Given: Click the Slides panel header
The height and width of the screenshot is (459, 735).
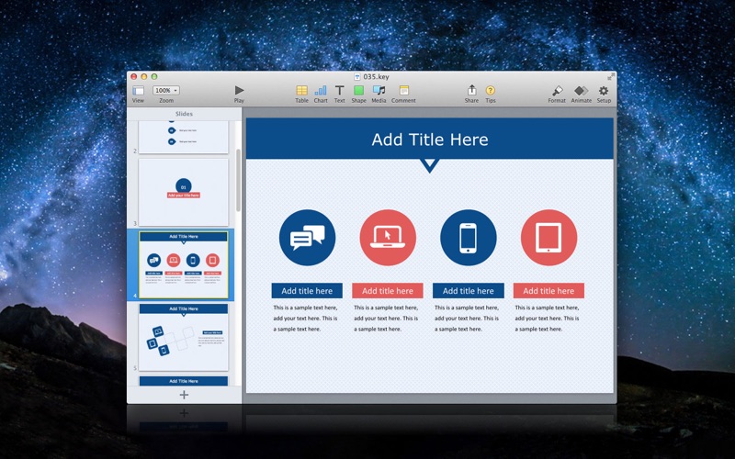Looking at the screenshot, I should click(x=185, y=114).
